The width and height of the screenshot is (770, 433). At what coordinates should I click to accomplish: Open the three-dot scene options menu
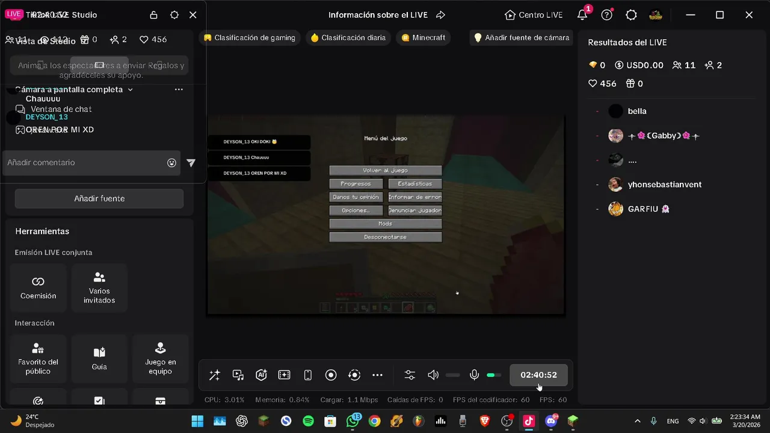click(x=179, y=90)
